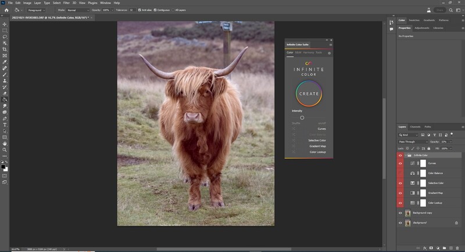This screenshot has height=252, width=465.
Task: Select the Hand tool
Action: (5, 143)
